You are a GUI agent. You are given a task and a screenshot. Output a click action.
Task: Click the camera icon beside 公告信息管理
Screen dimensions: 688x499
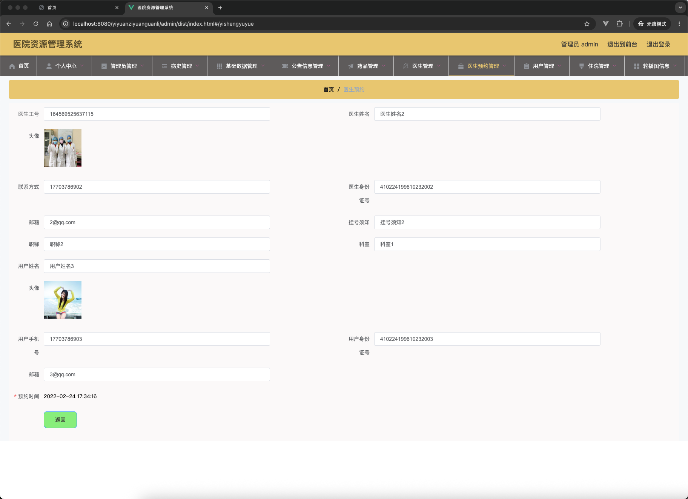click(x=285, y=66)
